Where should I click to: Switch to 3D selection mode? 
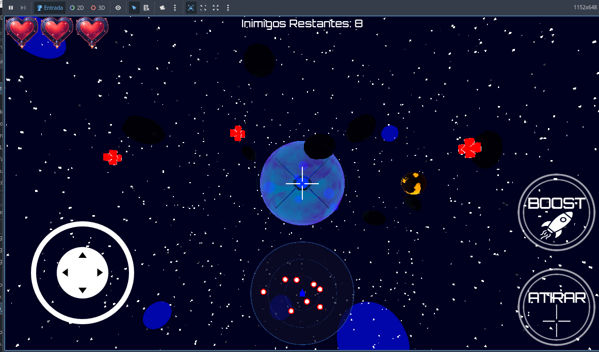pos(98,8)
